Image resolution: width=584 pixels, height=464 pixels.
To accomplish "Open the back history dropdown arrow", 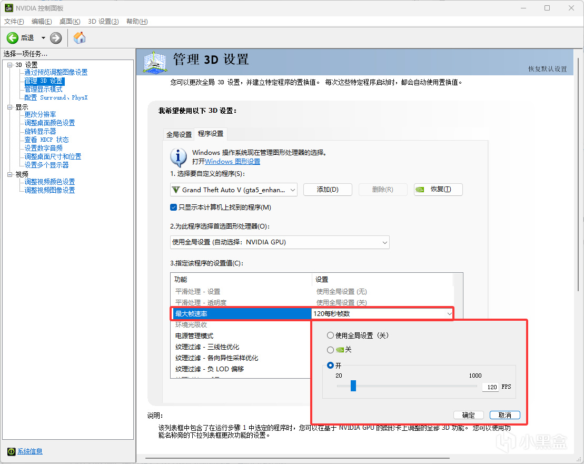I will click(x=43, y=37).
